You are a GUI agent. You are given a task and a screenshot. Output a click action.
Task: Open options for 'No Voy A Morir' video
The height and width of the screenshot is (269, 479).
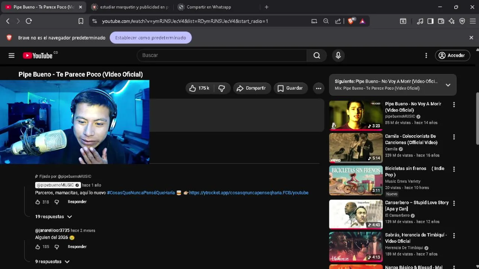click(454, 105)
